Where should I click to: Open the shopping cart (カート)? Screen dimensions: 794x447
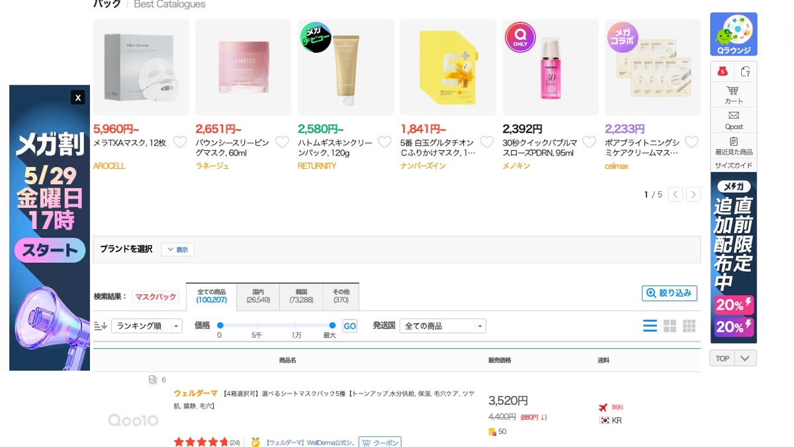tap(733, 95)
